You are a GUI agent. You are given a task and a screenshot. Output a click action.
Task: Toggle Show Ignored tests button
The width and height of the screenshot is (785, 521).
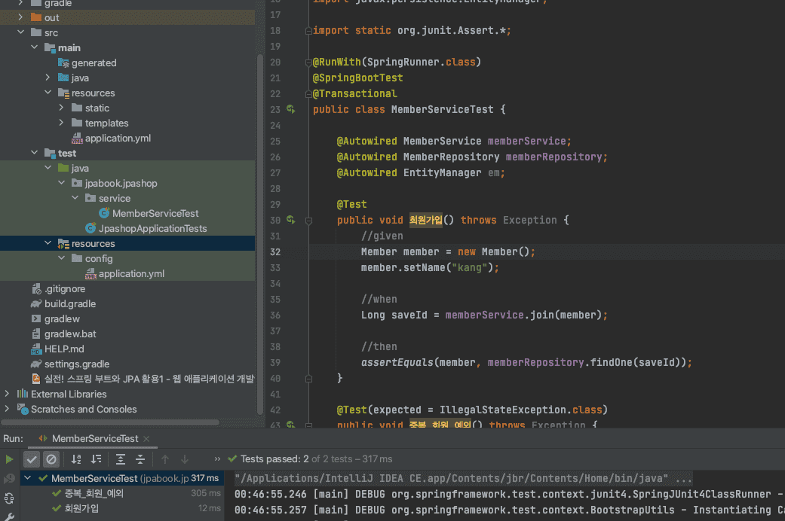point(51,459)
